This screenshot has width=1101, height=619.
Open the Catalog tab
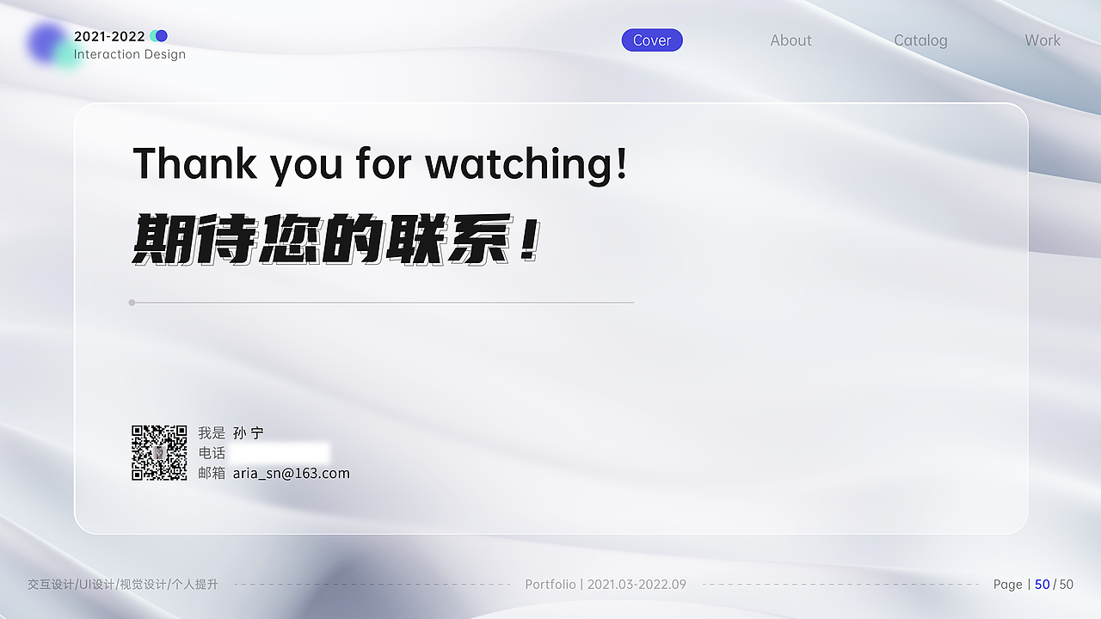[x=920, y=40]
